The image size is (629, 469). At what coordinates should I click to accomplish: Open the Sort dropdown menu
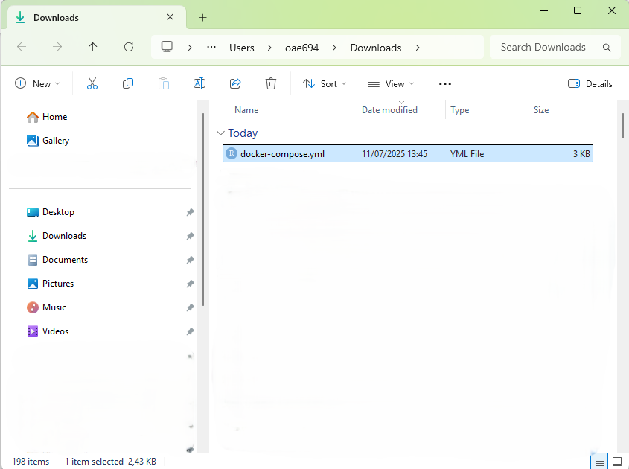pos(325,84)
